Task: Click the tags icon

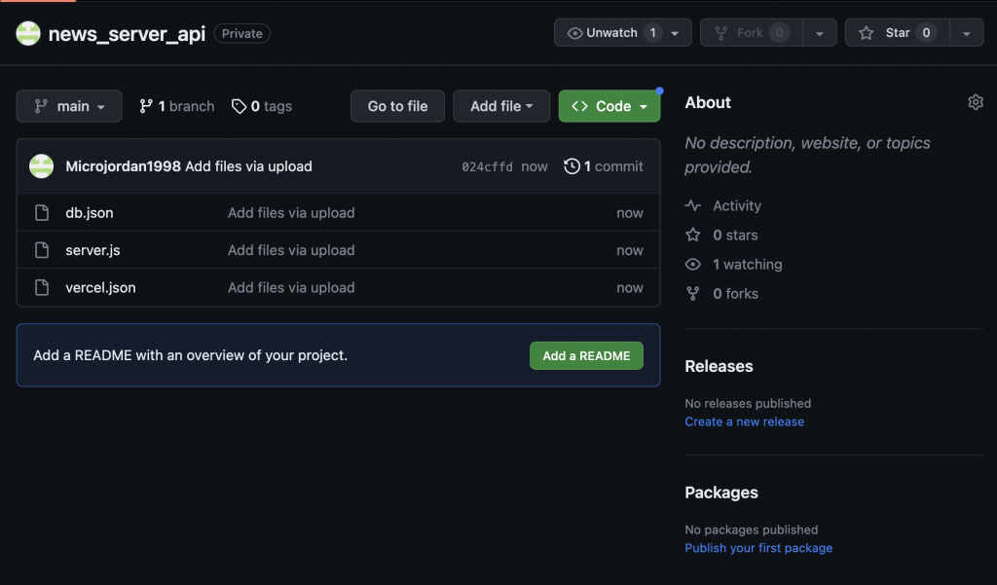Action: (x=239, y=106)
